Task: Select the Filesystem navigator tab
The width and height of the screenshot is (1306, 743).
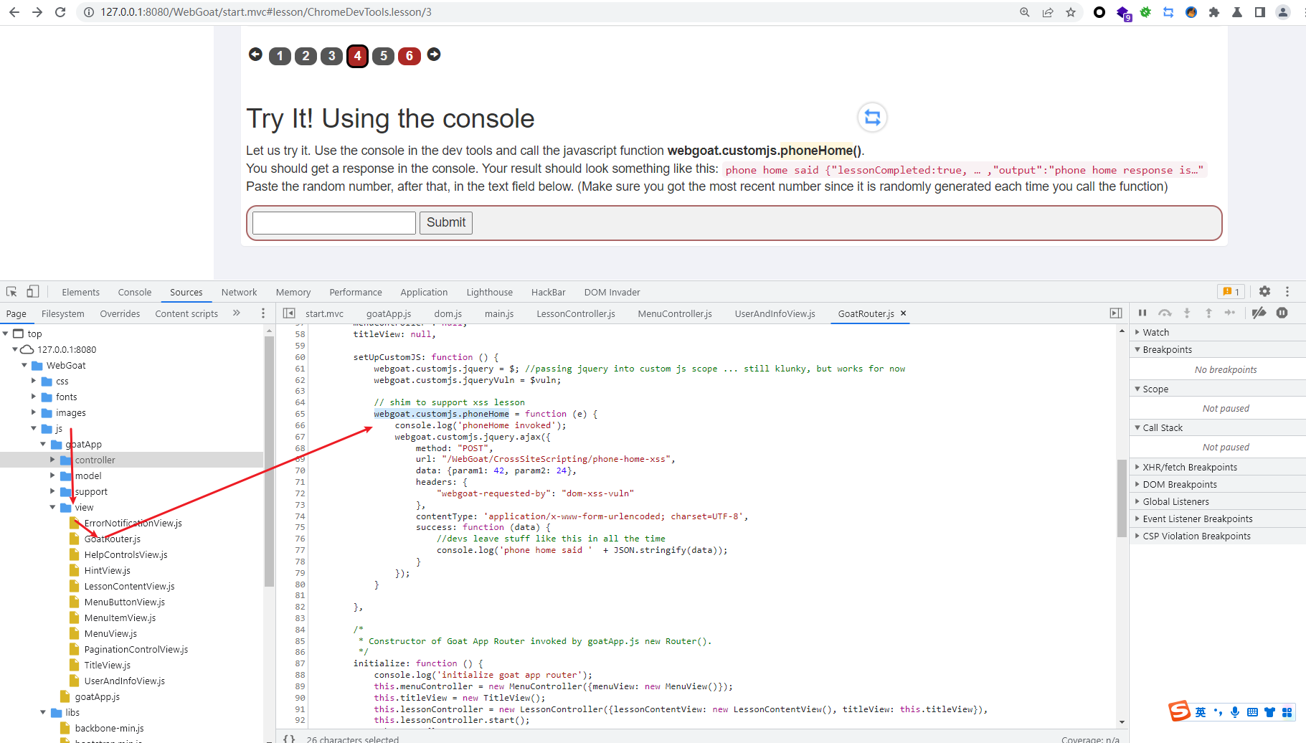Action: [63, 313]
